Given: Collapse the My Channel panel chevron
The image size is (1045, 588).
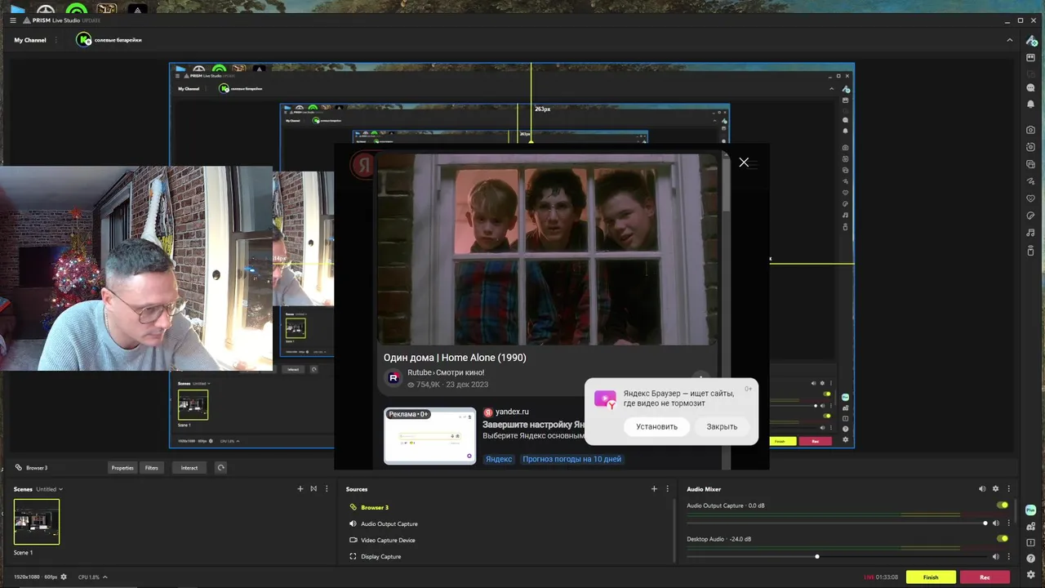Looking at the screenshot, I should point(1010,39).
